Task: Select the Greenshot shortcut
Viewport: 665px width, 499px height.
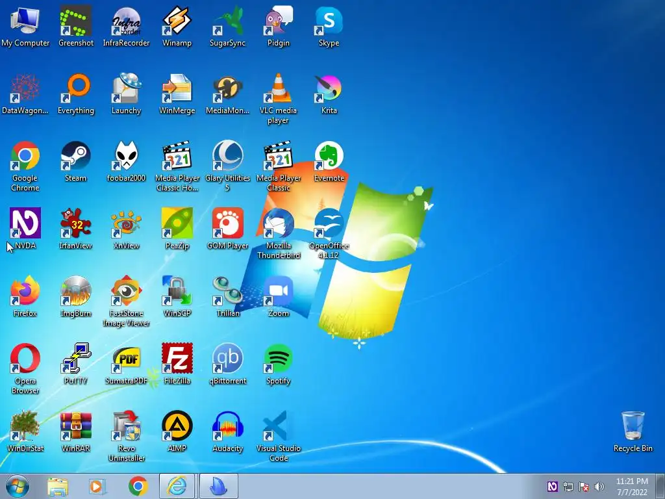Action: pyautogui.click(x=75, y=21)
